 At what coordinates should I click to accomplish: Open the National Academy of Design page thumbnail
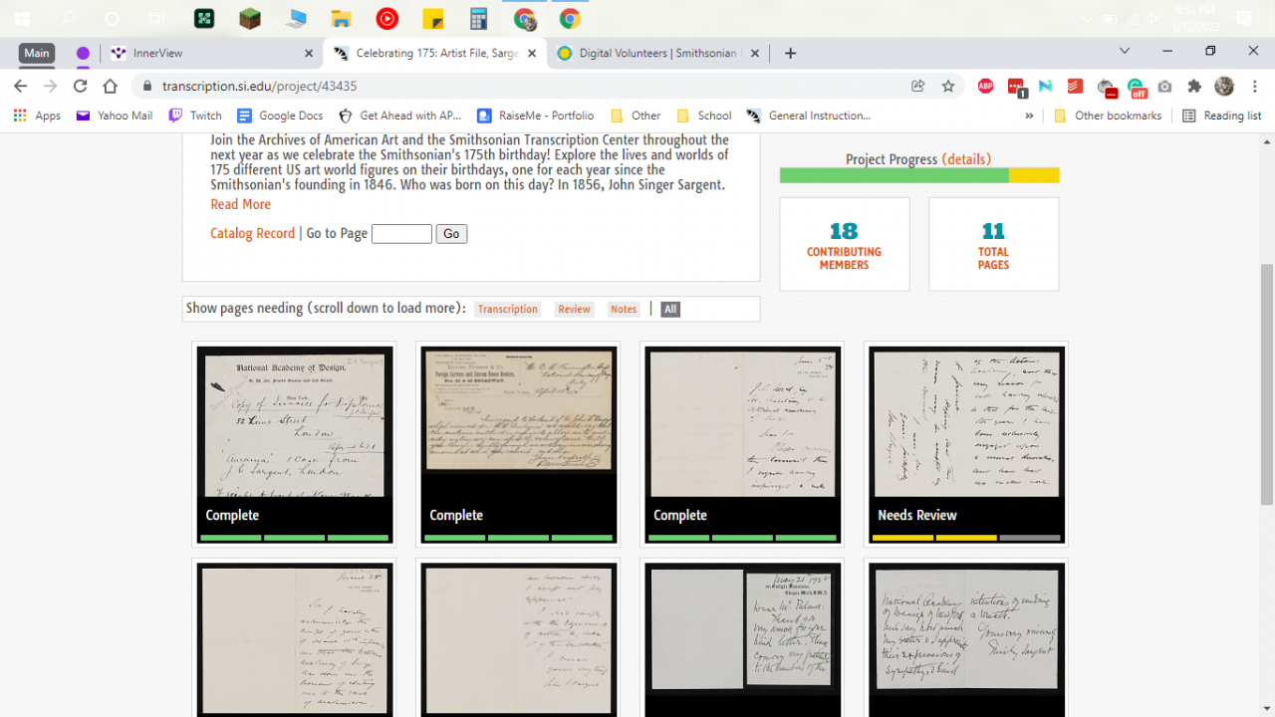295,445
